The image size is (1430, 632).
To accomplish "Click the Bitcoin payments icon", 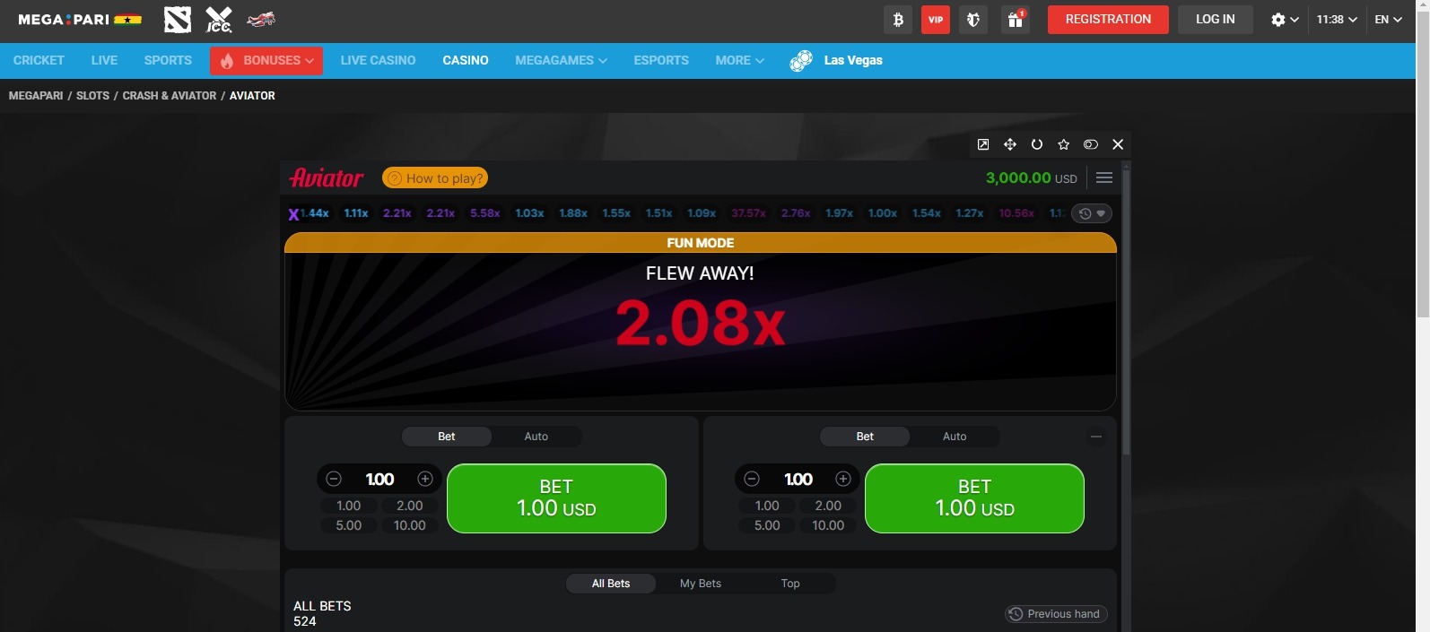I will coord(898,20).
